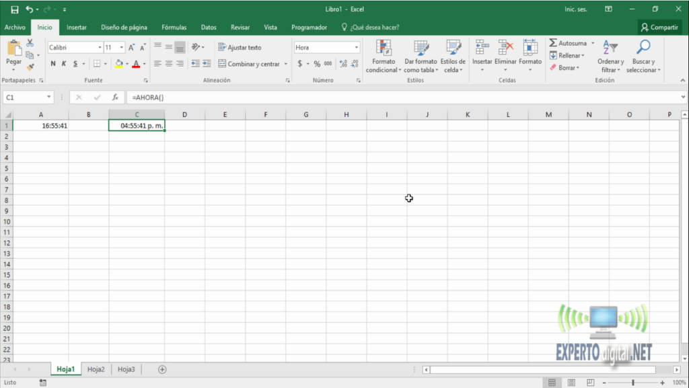Image resolution: width=689 pixels, height=388 pixels.
Task: Select the italic K icon
Action: point(65,63)
